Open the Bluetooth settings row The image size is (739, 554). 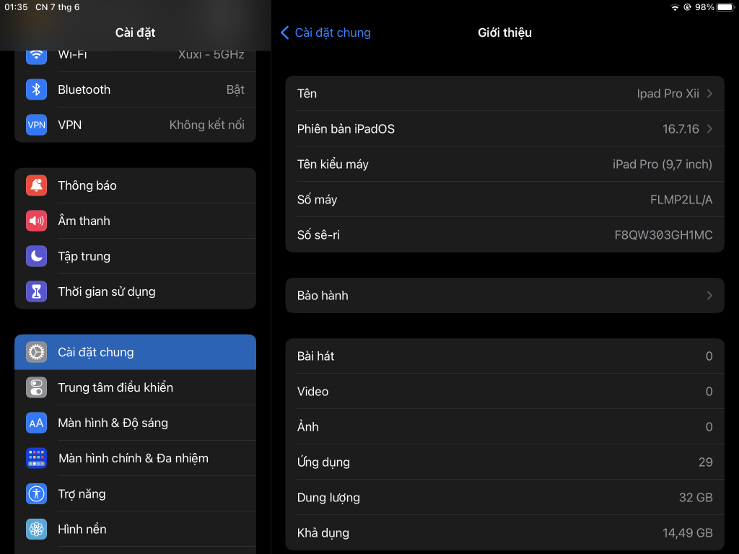pos(135,89)
